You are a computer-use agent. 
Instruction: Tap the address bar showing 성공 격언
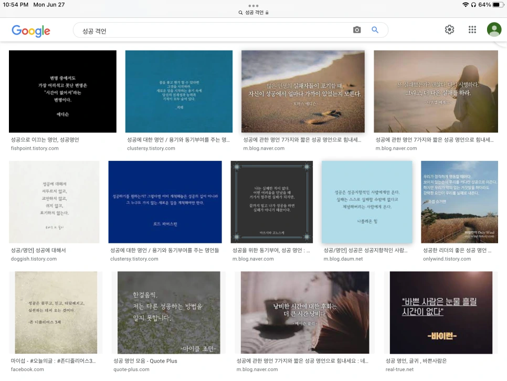254,13
